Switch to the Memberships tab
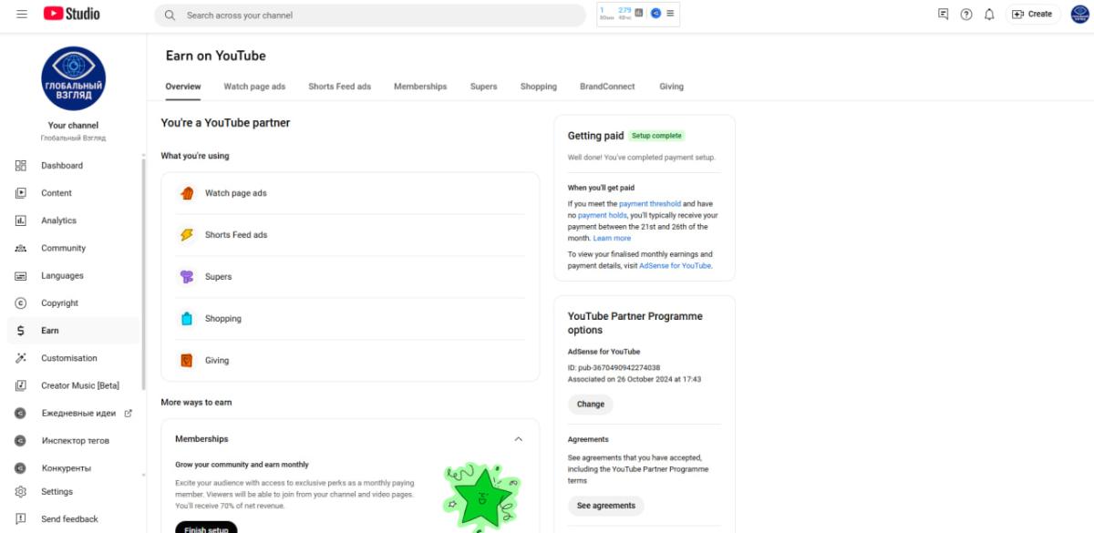The image size is (1094, 533). pyautogui.click(x=420, y=87)
